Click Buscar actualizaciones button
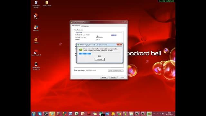This screenshot has width=206, height=116. [116, 71]
